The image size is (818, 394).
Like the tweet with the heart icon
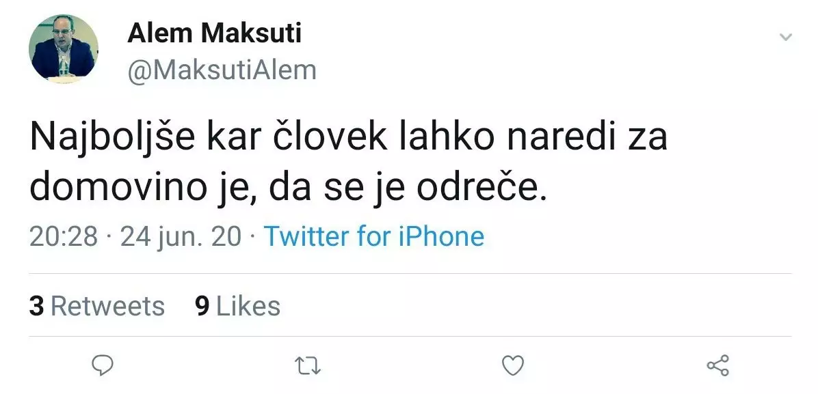(x=512, y=366)
